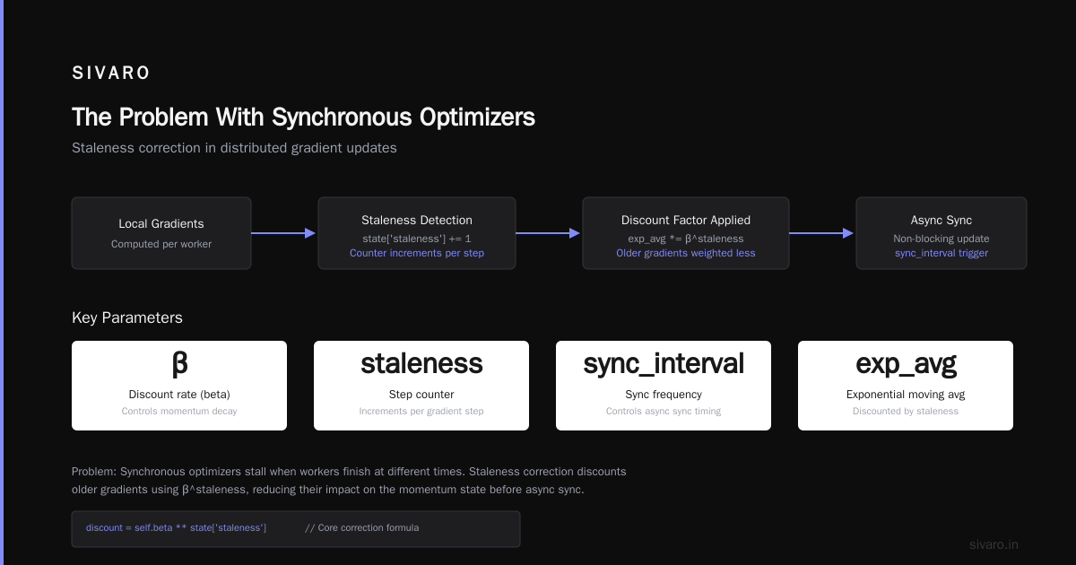The image size is (1076, 565).
Task: Select the β parameter card
Action: 179,386
